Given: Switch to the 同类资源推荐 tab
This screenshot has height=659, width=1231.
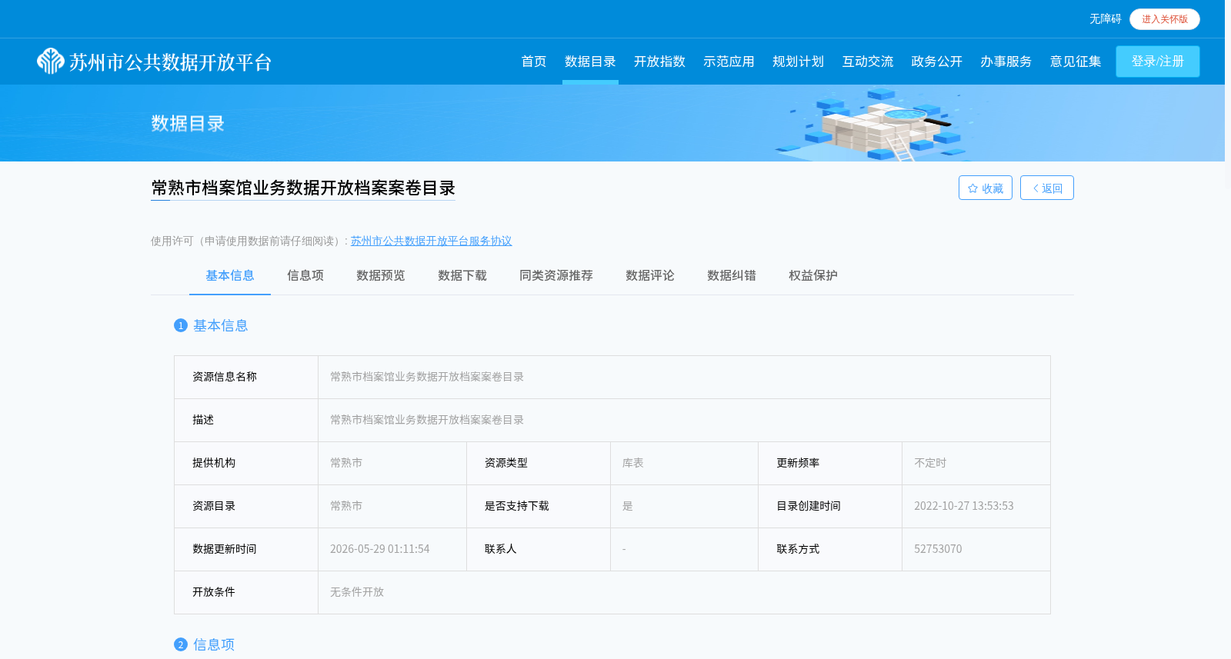Looking at the screenshot, I should pos(556,275).
